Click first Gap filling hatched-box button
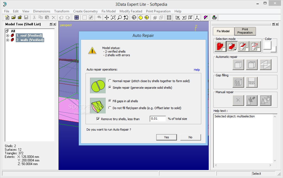 click(x=238, y=82)
